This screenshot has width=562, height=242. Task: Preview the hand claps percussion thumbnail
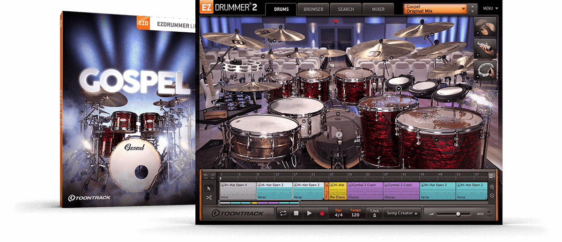486,27
